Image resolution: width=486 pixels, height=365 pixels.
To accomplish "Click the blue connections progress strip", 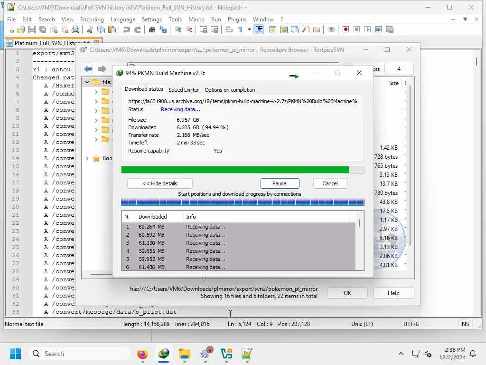I will click(x=243, y=202).
